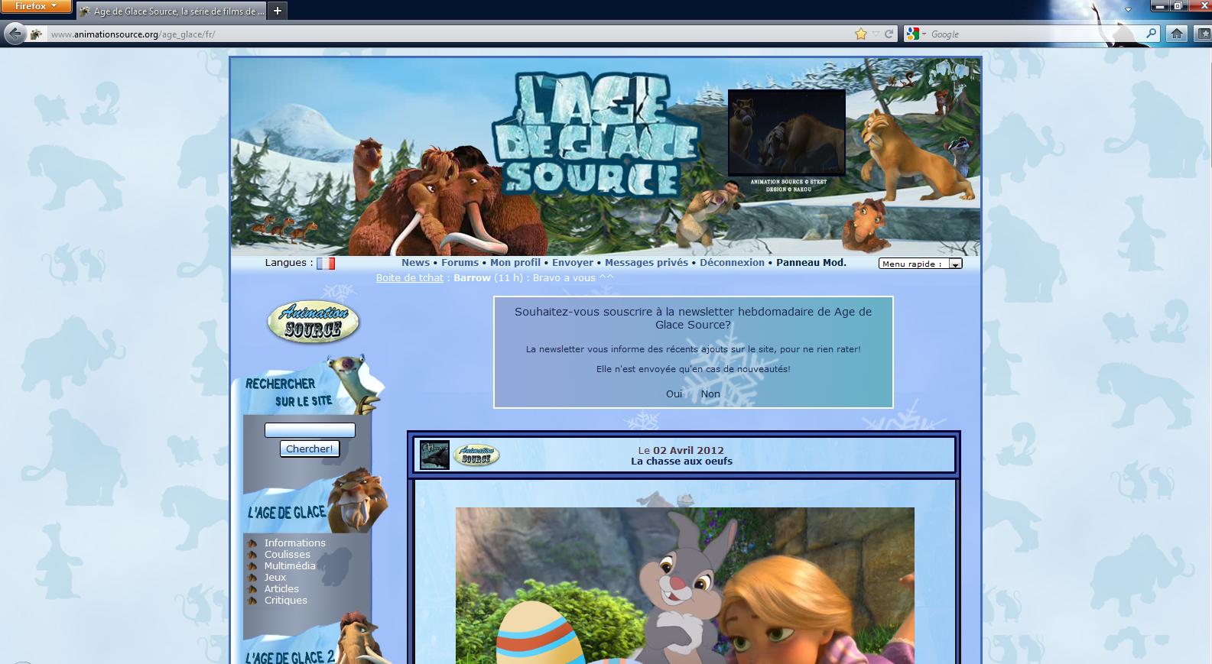The image size is (1212, 664).
Task: Click the "02 Avril 2012" news date
Action: tap(688, 451)
